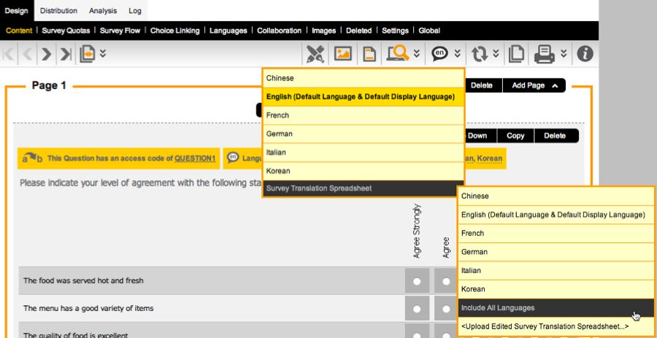Expand the dropdown arrow beside language icon
Viewport: 657px width, 338px height.
click(x=458, y=53)
